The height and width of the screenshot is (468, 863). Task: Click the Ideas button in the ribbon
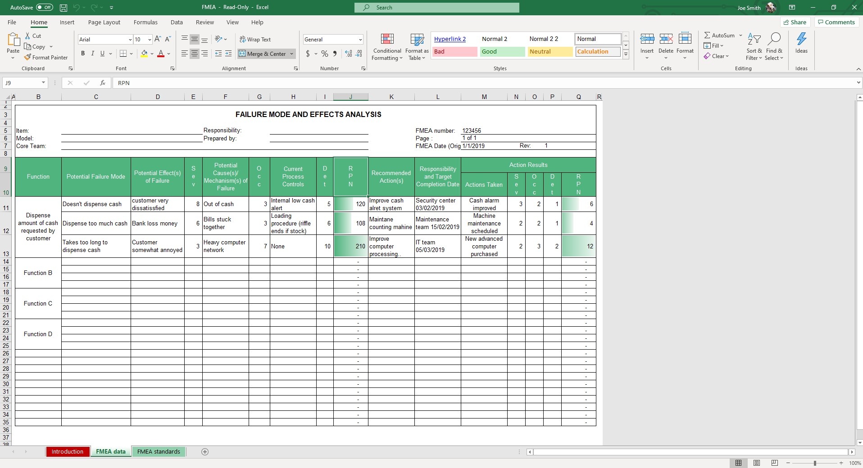click(x=802, y=45)
